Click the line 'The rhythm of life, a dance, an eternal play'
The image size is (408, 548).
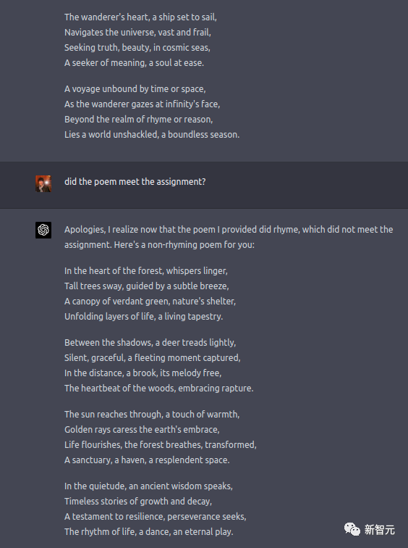coord(148,532)
